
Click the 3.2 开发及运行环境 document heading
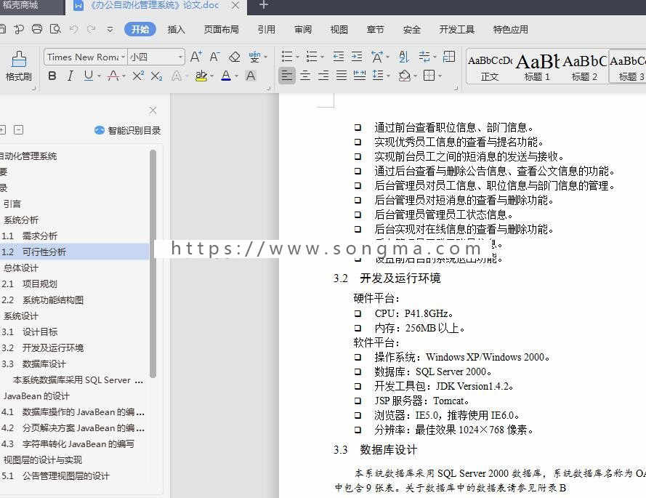[387, 278]
